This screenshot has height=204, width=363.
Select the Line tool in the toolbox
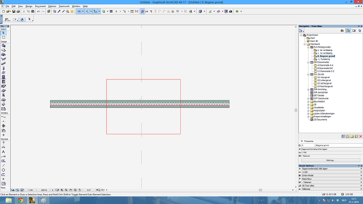[x=4, y=165]
